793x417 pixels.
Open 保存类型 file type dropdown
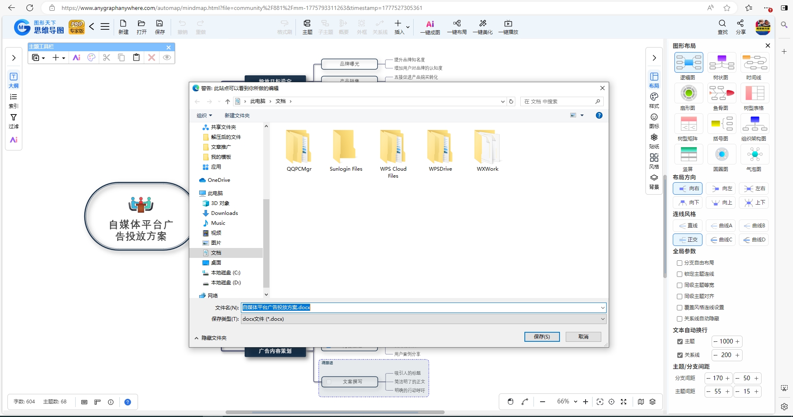424,319
